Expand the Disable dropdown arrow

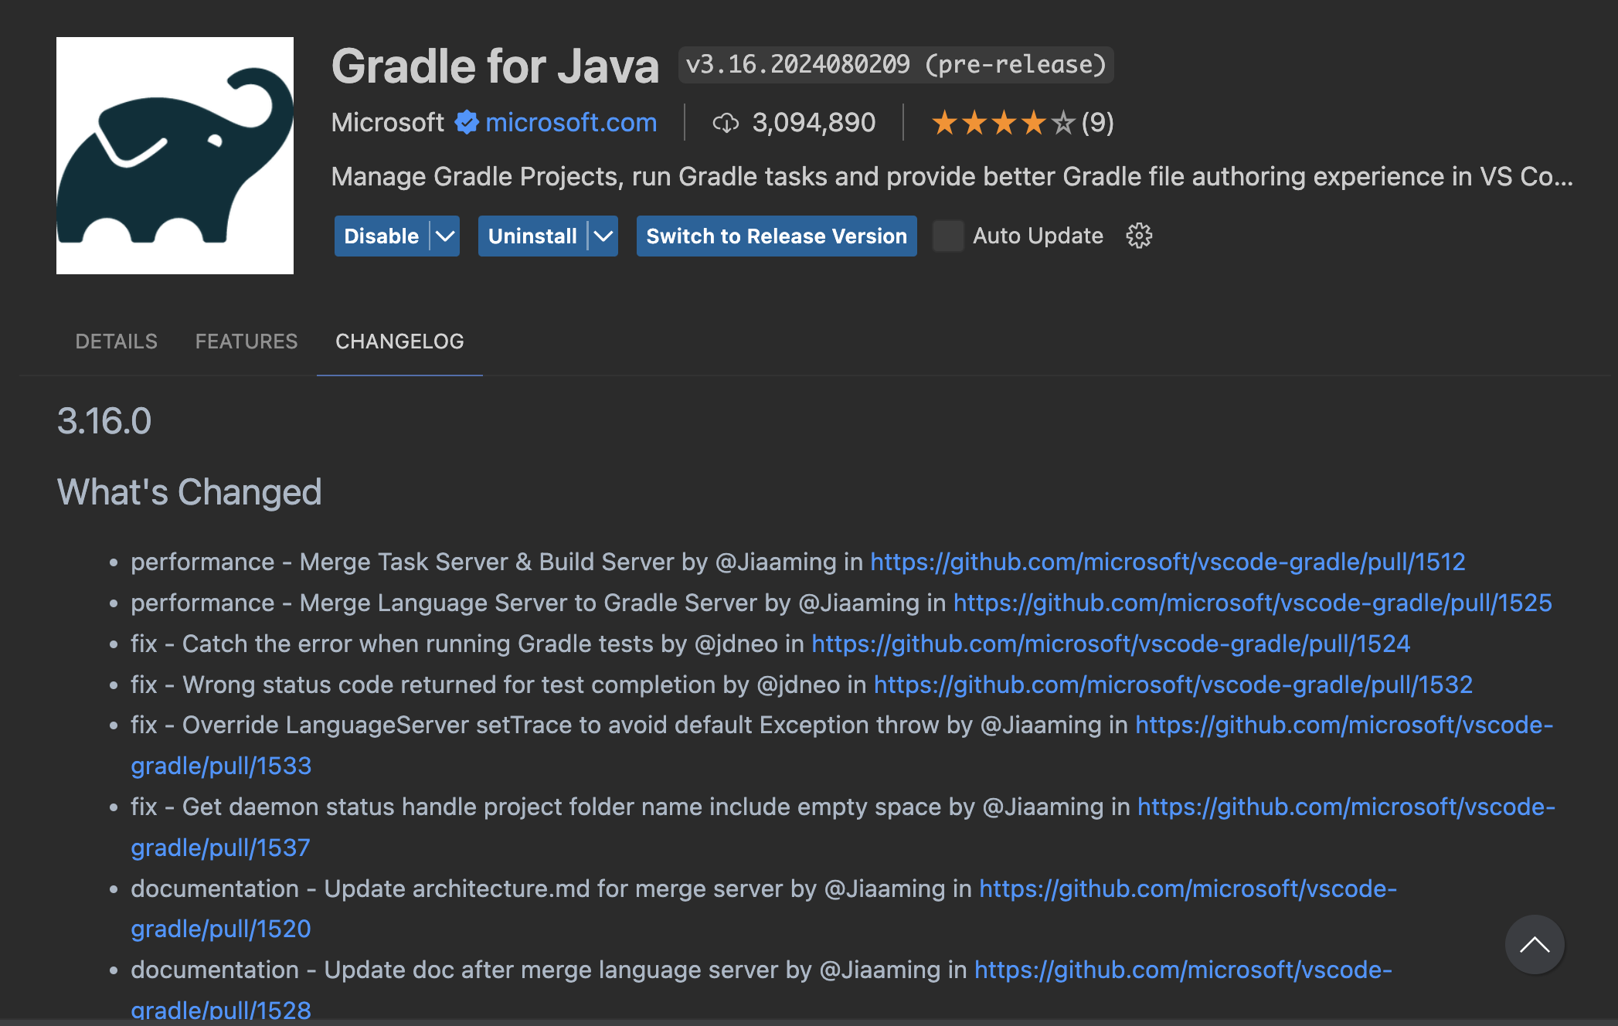pos(445,236)
